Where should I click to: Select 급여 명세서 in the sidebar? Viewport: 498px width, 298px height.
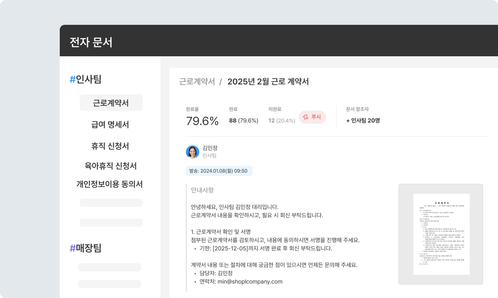(111, 124)
